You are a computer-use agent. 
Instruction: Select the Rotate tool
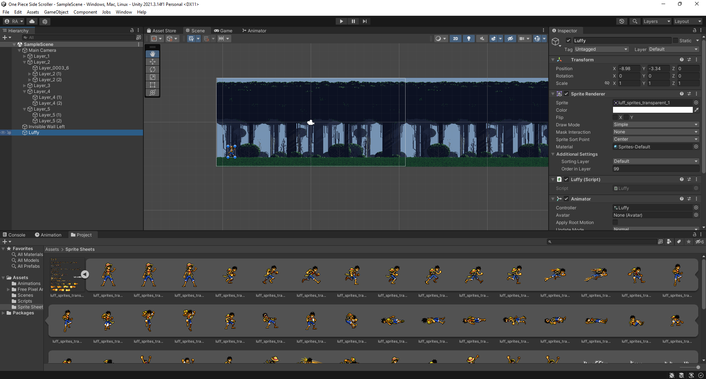click(x=153, y=69)
